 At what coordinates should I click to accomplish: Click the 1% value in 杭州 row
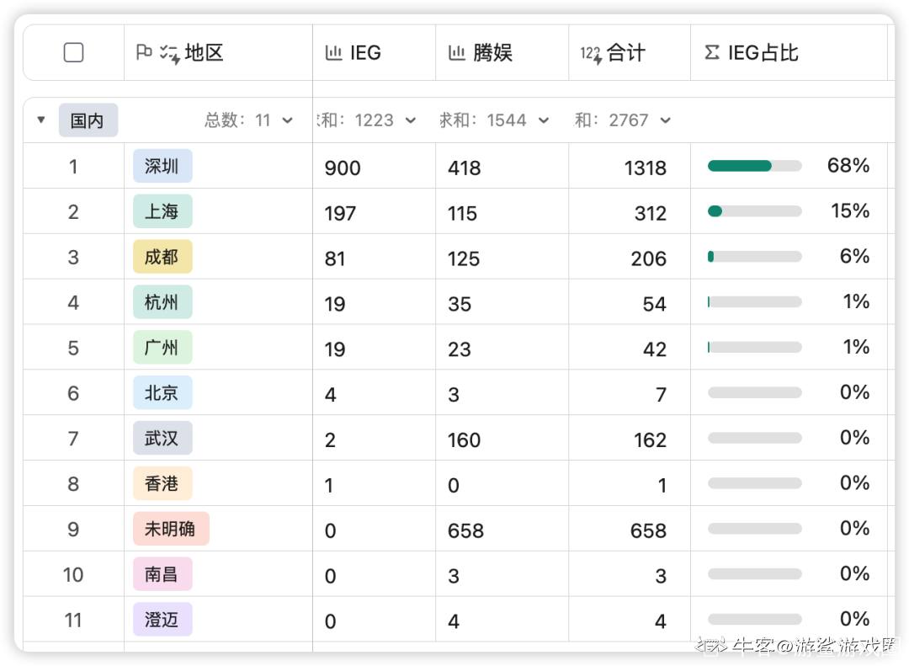(x=856, y=301)
